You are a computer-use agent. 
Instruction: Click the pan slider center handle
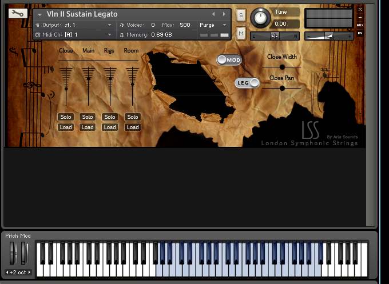pos(275,36)
